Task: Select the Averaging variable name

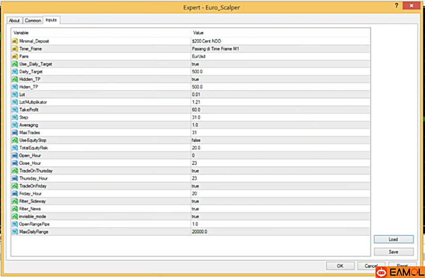Action: (29, 125)
